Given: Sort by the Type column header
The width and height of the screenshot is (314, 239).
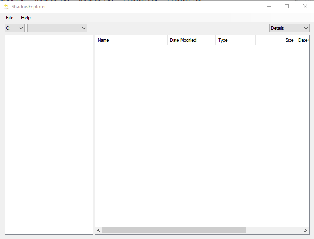Looking at the screenshot, I should pyautogui.click(x=236, y=40).
